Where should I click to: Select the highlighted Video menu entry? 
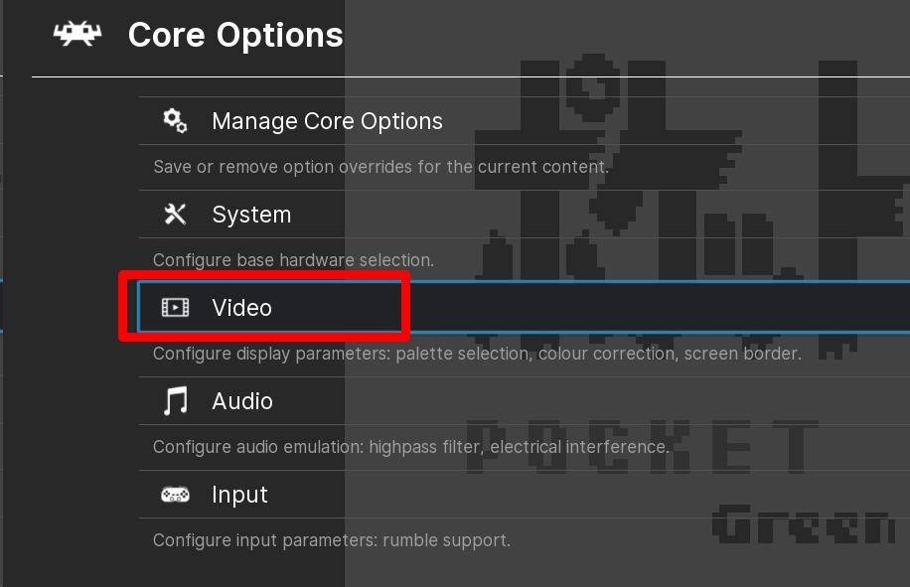coord(242,308)
